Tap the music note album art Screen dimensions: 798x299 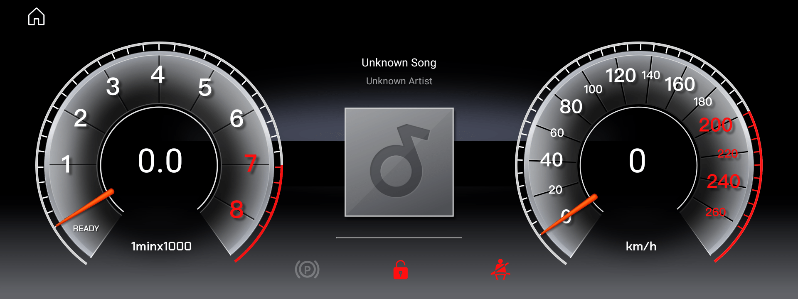(x=399, y=162)
